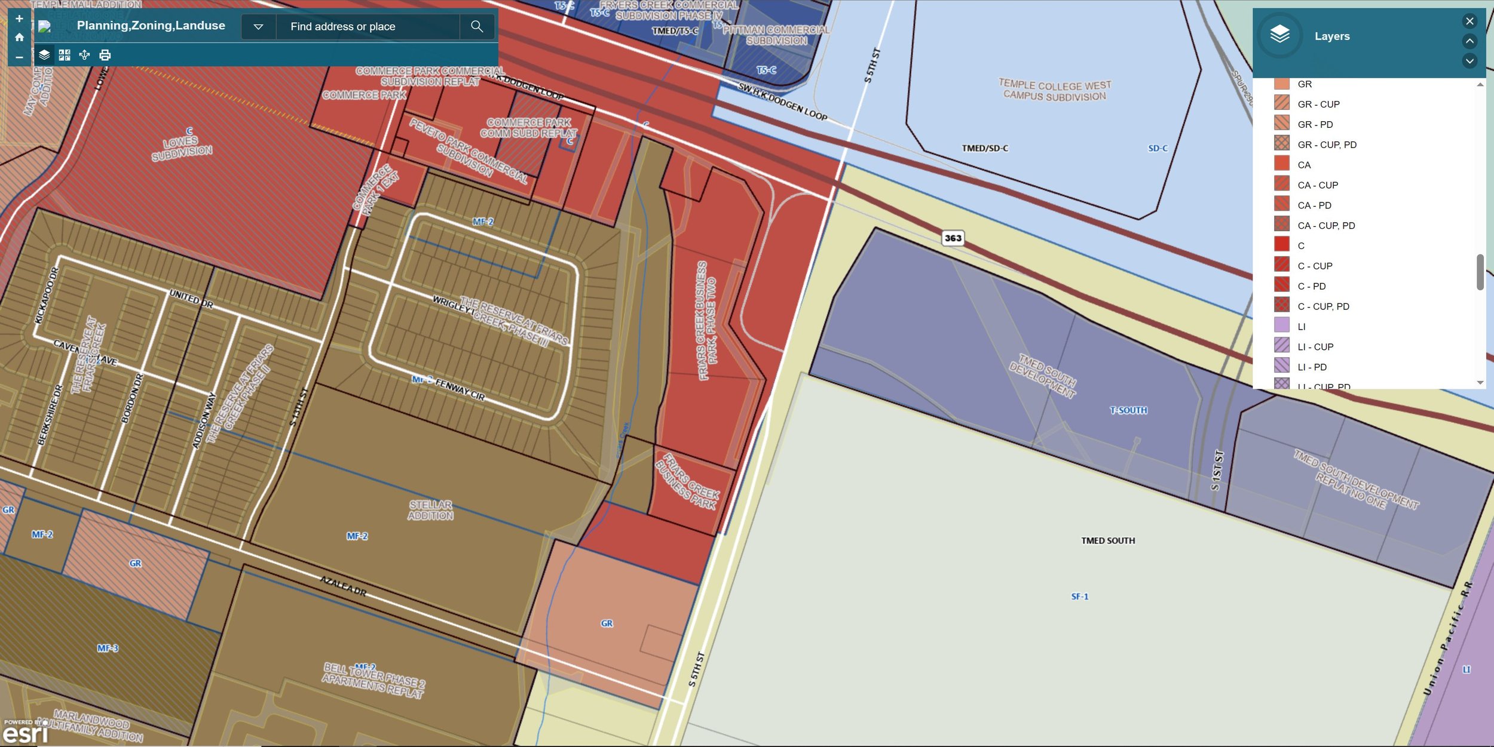1494x747 pixels.
Task: Click the STELLAR ADDITION parcel label
Action: 430,511
